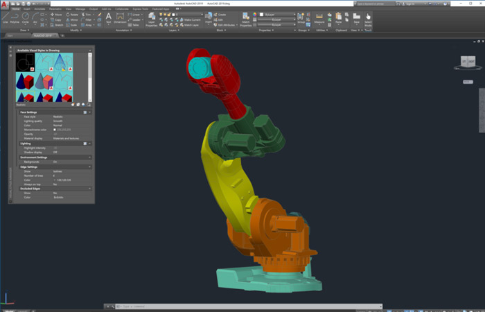This screenshot has width=485, height=312.
Task: Choose the Circle tool in Draw panel
Action: (x=26, y=18)
